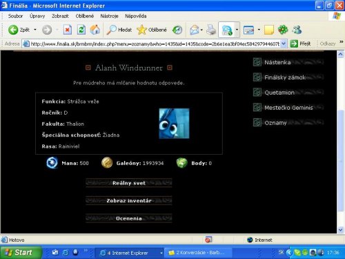The height and width of the screenshot is (259, 345).
Task: Open History clock icon in toolbar
Action: click(x=177, y=30)
